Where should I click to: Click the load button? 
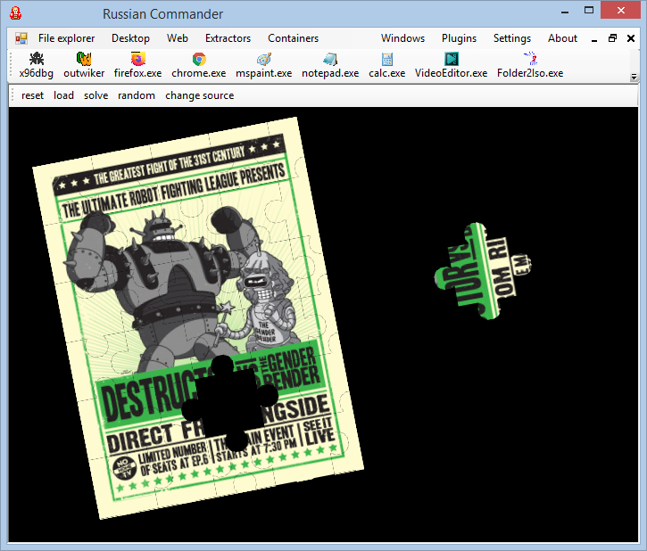(x=63, y=95)
